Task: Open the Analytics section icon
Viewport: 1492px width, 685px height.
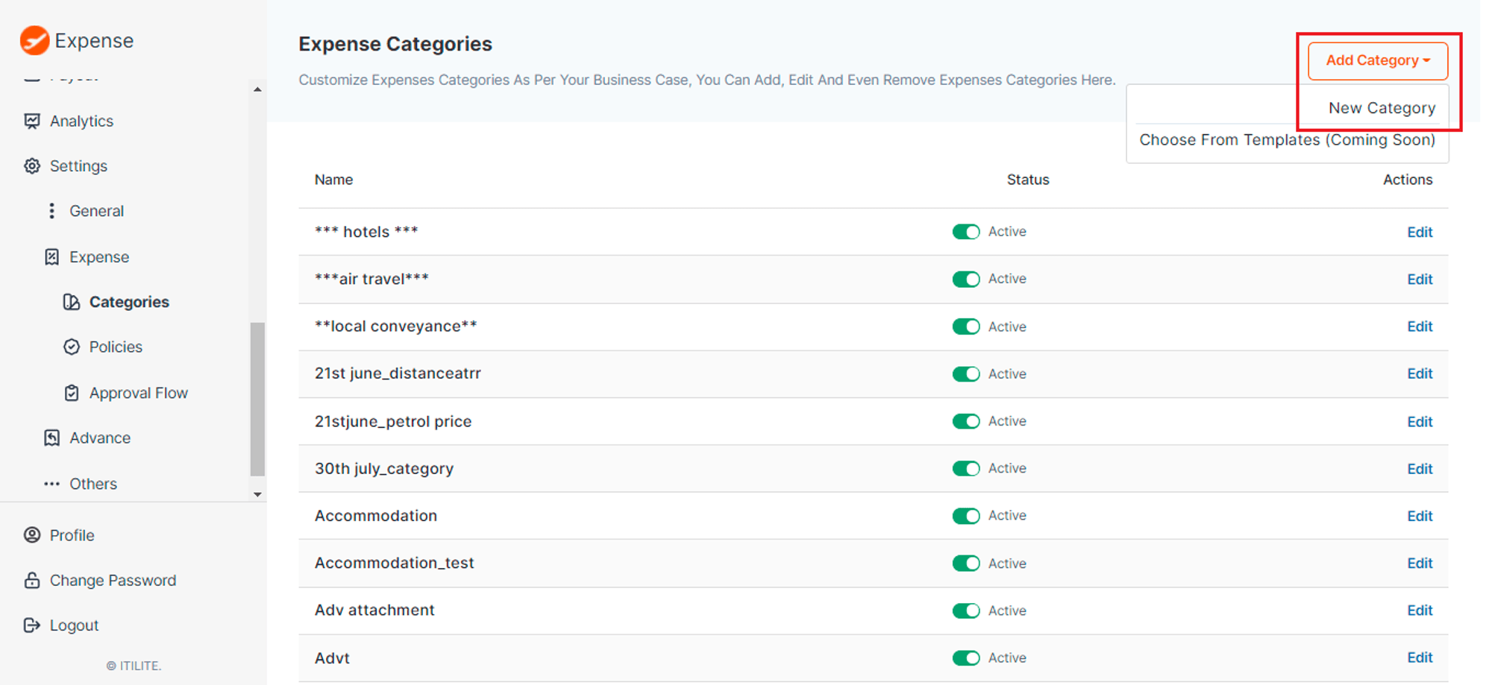Action: pos(31,121)
